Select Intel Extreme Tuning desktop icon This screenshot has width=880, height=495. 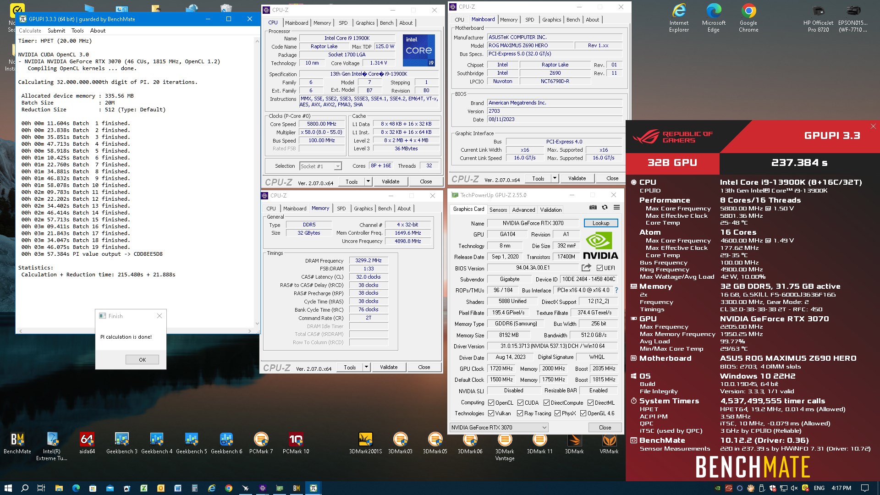(52, 446)
